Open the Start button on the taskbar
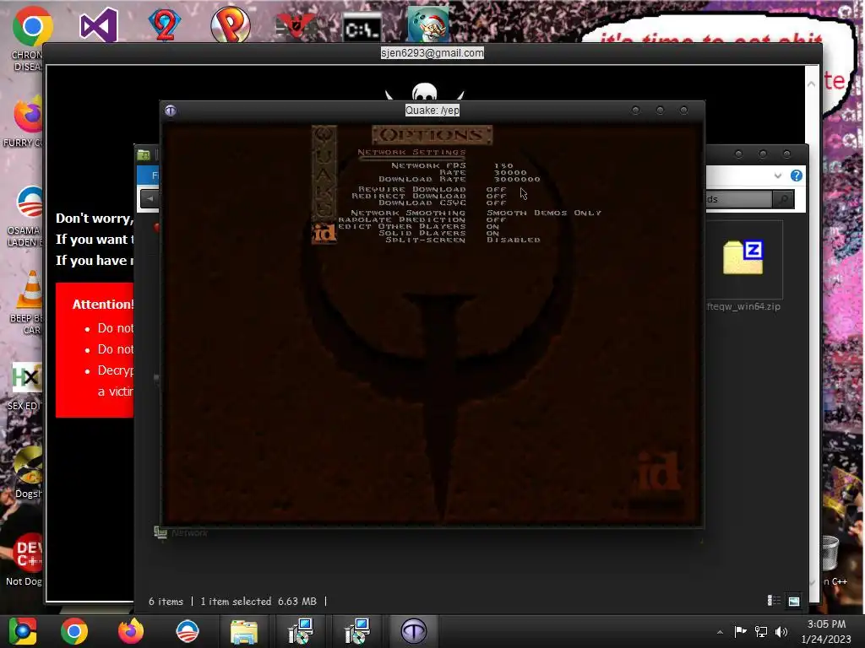Viewport: 865px width, 648px height. point(23,631)
